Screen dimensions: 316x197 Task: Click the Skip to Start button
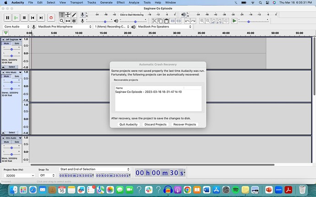[x=33, y=18]
